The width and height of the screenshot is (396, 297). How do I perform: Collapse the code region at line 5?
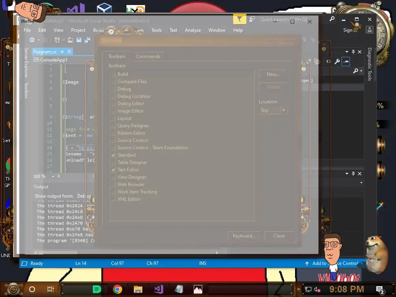coord(65,82)
